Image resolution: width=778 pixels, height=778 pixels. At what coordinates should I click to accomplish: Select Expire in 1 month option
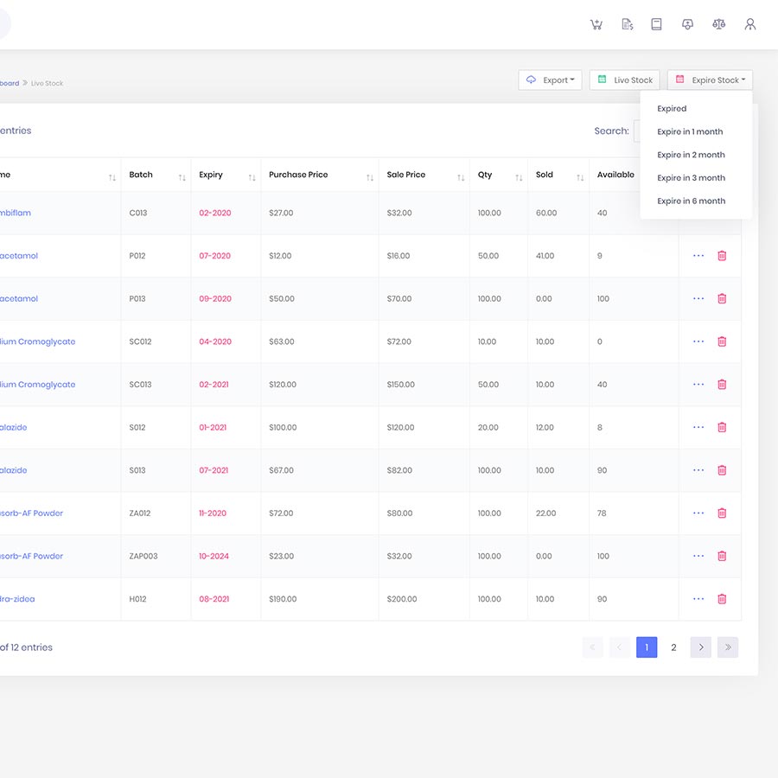click(690, 132)
